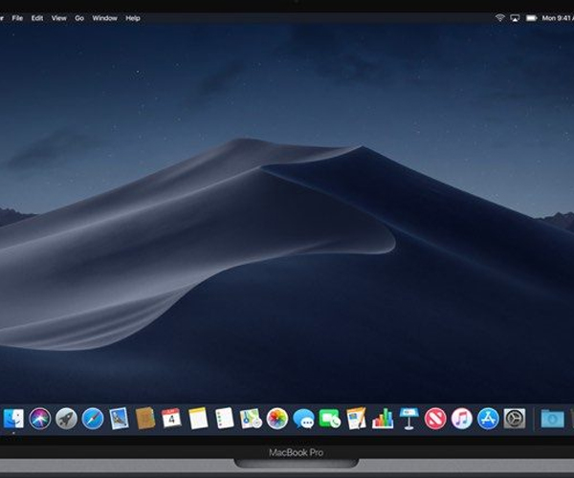Open FaceTime green icon
The image size is (574, 478).
[x=330, y=418]
